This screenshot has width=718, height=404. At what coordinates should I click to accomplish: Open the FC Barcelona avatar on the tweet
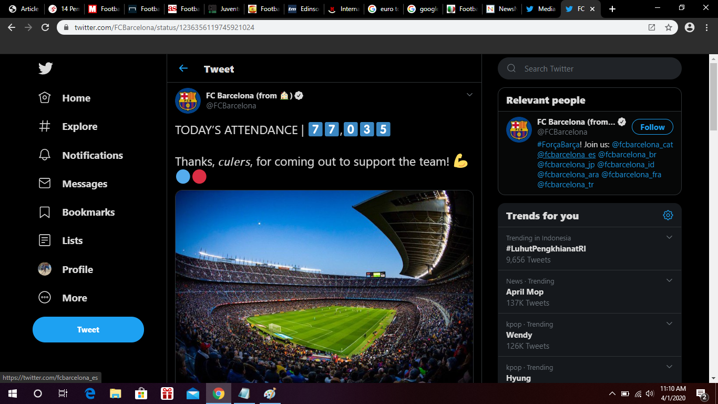point(188,100)
